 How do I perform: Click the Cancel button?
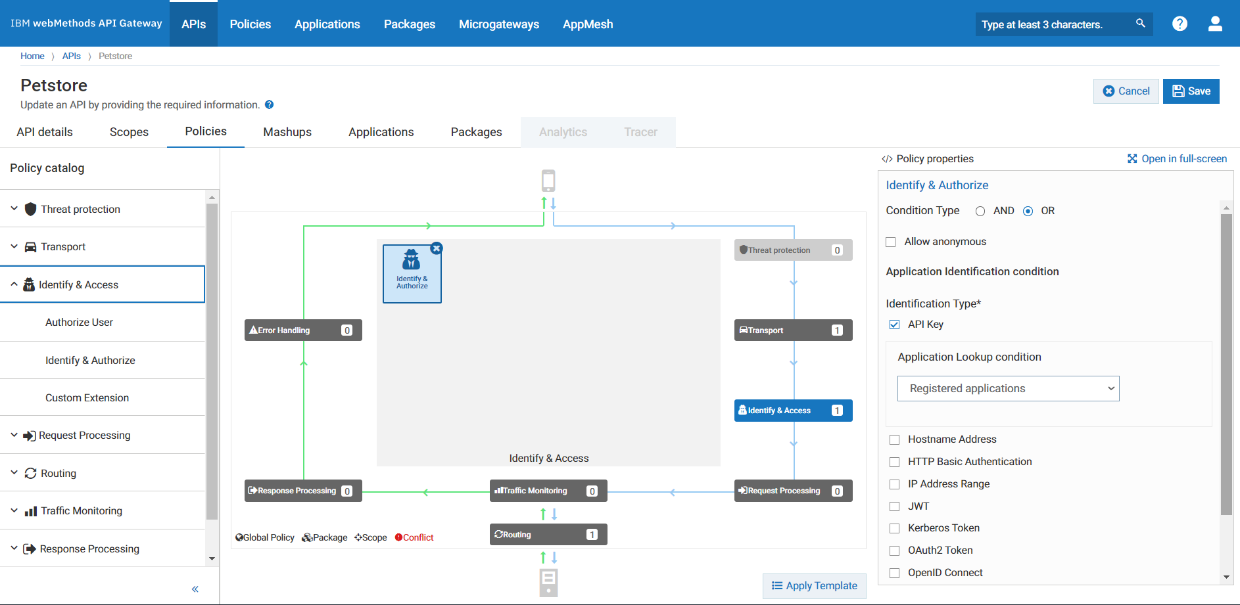1126,91
